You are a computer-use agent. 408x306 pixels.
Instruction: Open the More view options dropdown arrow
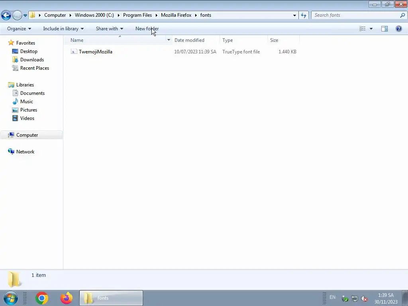(371, 29)
